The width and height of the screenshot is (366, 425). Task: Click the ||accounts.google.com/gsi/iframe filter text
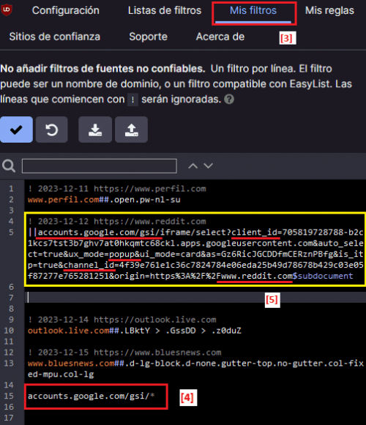click(x=195, y=254)
